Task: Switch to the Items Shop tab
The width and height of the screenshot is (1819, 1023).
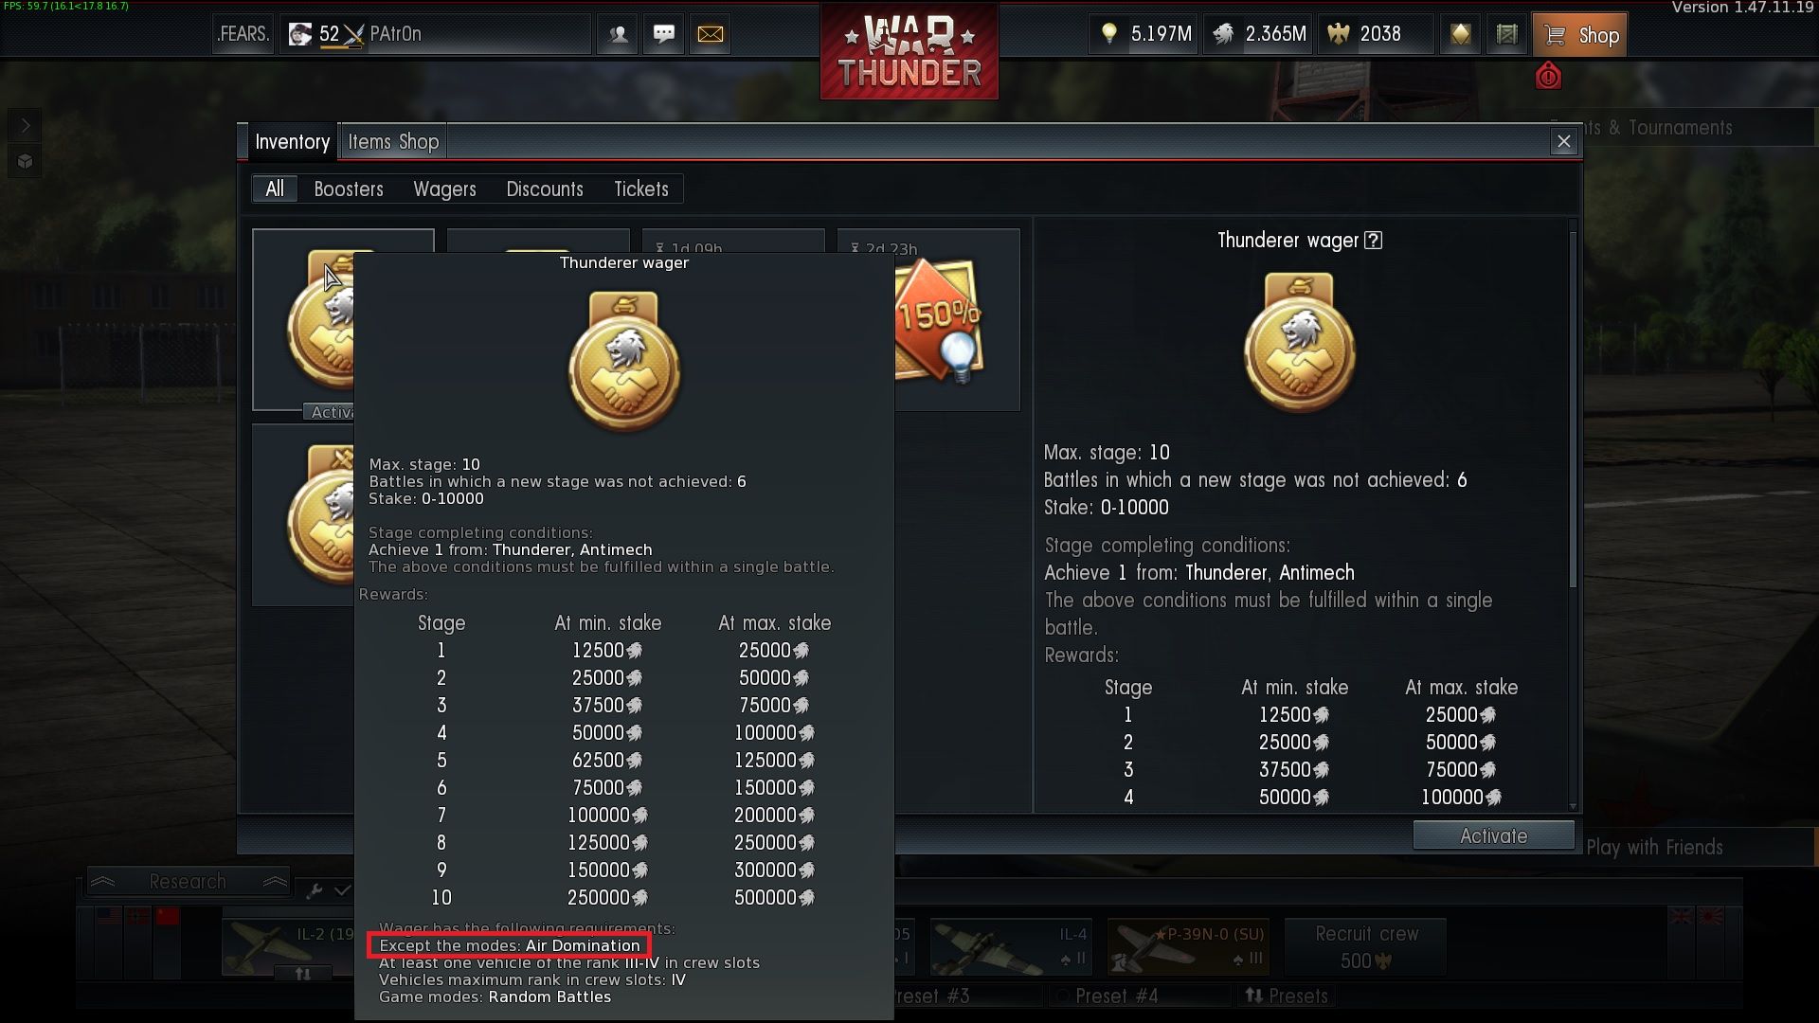Action: 393,142
